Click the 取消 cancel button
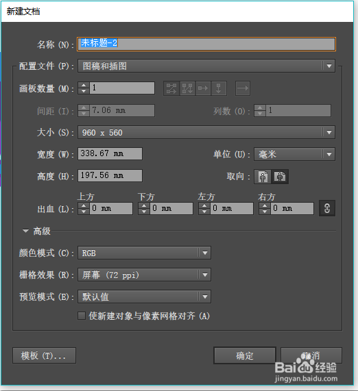Screen dimensions: 358x391 click(x=311, y=355)
